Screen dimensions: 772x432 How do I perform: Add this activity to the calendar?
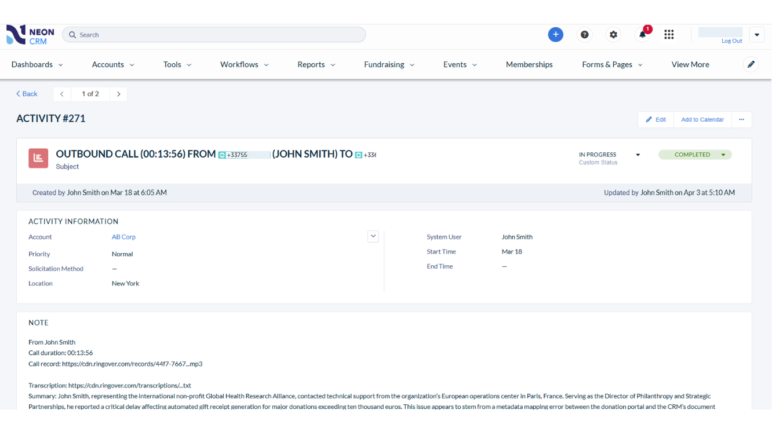click(702, 119)
